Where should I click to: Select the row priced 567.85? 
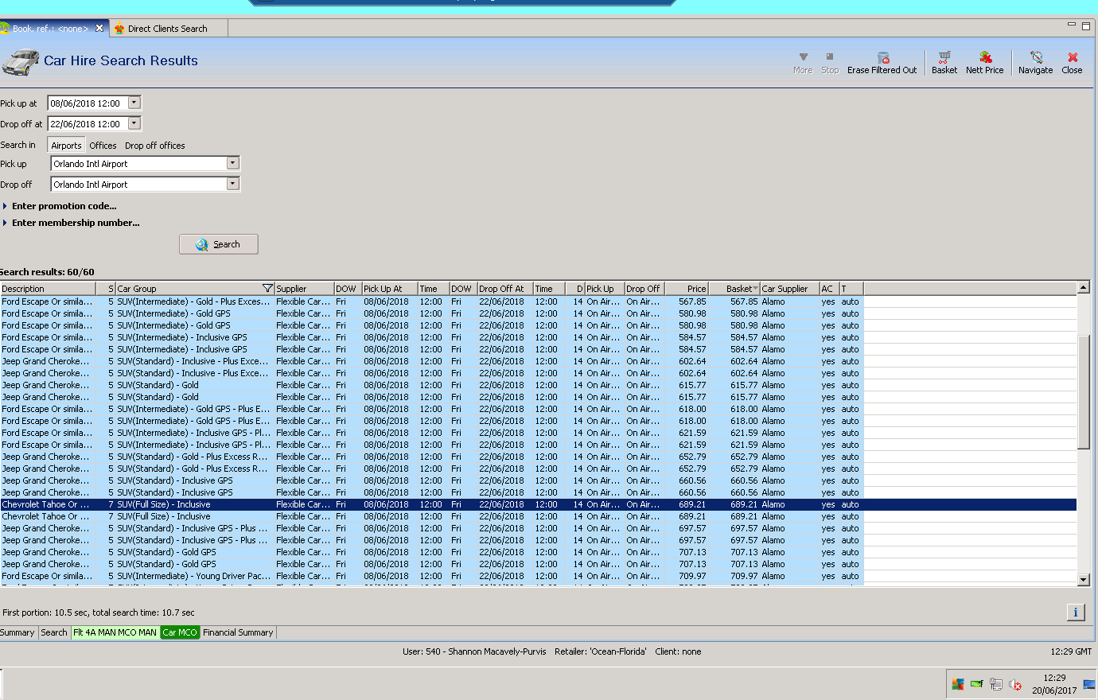click(x=538, y=301)
